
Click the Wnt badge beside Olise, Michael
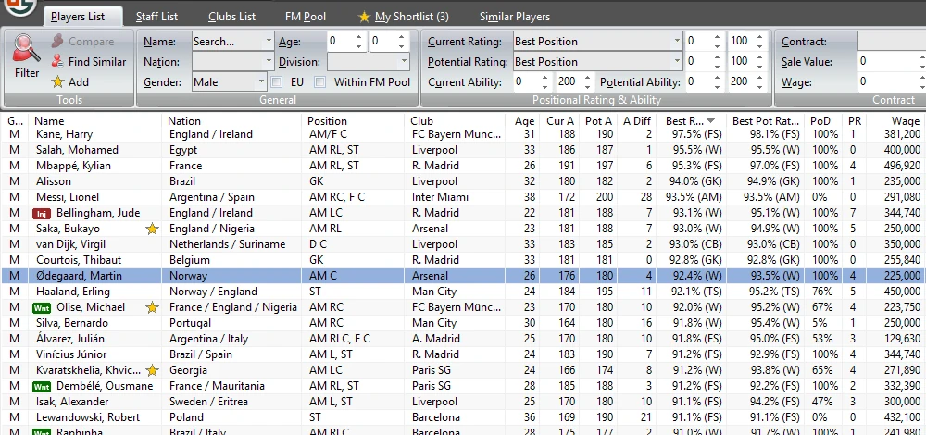(x=42, y=307)
